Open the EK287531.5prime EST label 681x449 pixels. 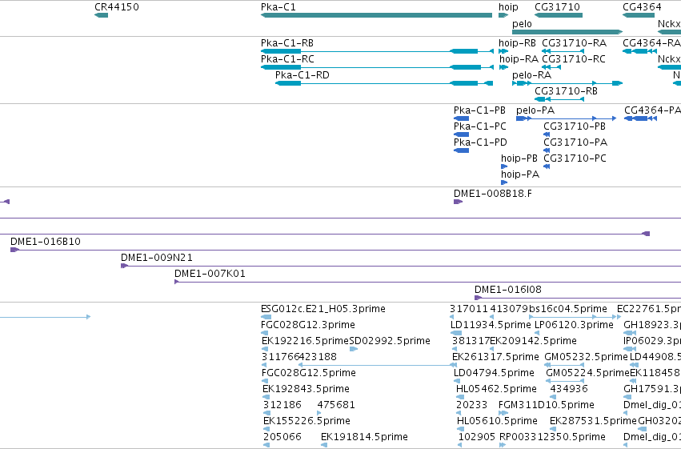pos(593,421)
